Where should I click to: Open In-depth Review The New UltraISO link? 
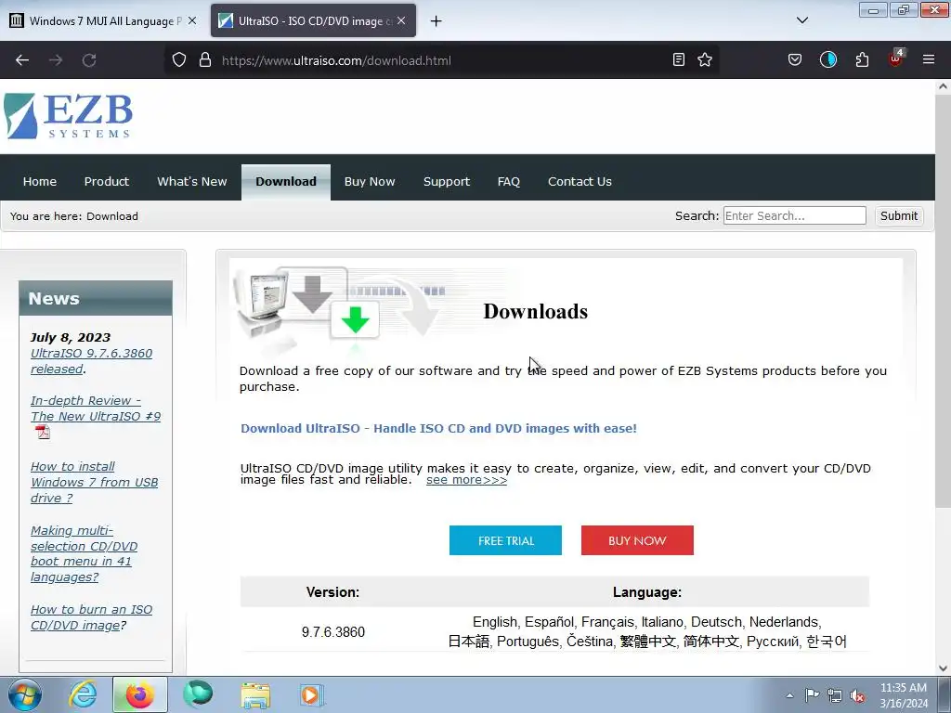[x=96, y=408]
